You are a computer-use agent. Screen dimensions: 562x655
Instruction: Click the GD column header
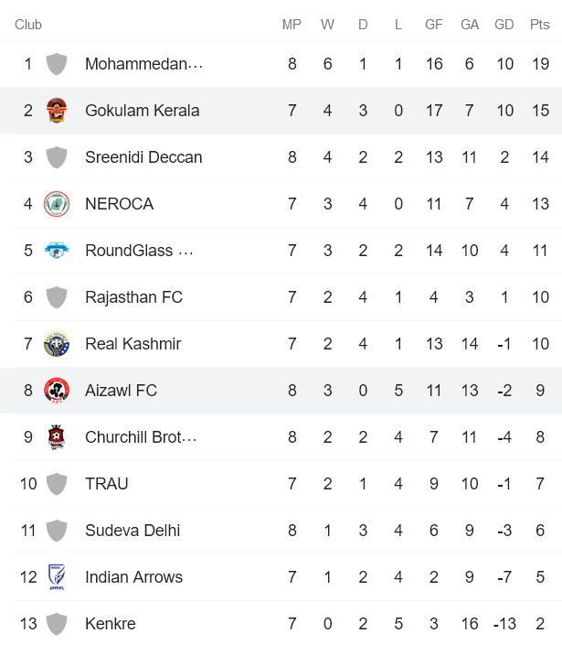pyautogui.click(x=504, y=25)
